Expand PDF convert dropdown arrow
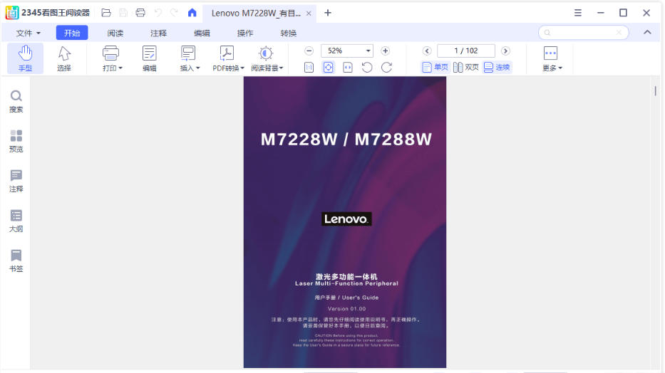The height and width of the screenshot is (373, 665). 242,68
